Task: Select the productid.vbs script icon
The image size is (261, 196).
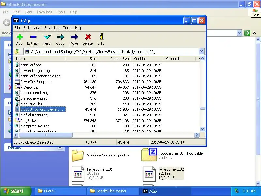Action: tap(17, 104)
